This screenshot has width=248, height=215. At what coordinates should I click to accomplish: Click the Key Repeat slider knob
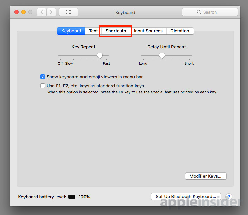100,56
